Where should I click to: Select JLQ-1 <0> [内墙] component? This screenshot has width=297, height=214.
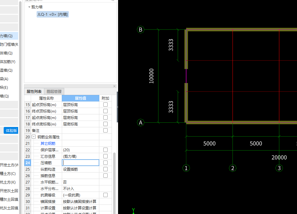(x=53, y=14)
